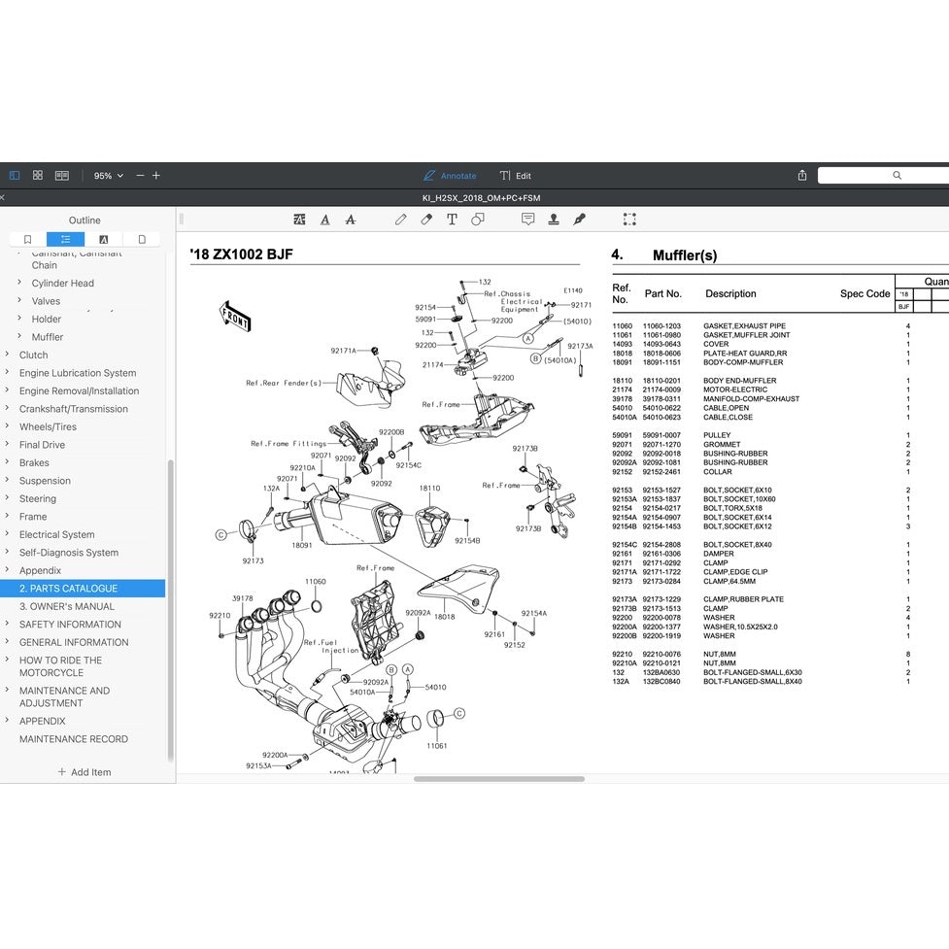Select the strikethrough text annotation tool

(351, 220)
